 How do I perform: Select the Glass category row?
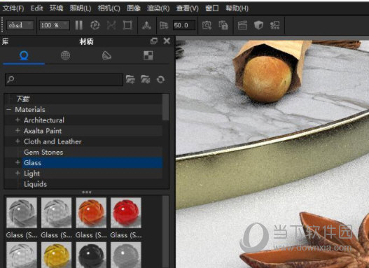(x=92, y=162)
